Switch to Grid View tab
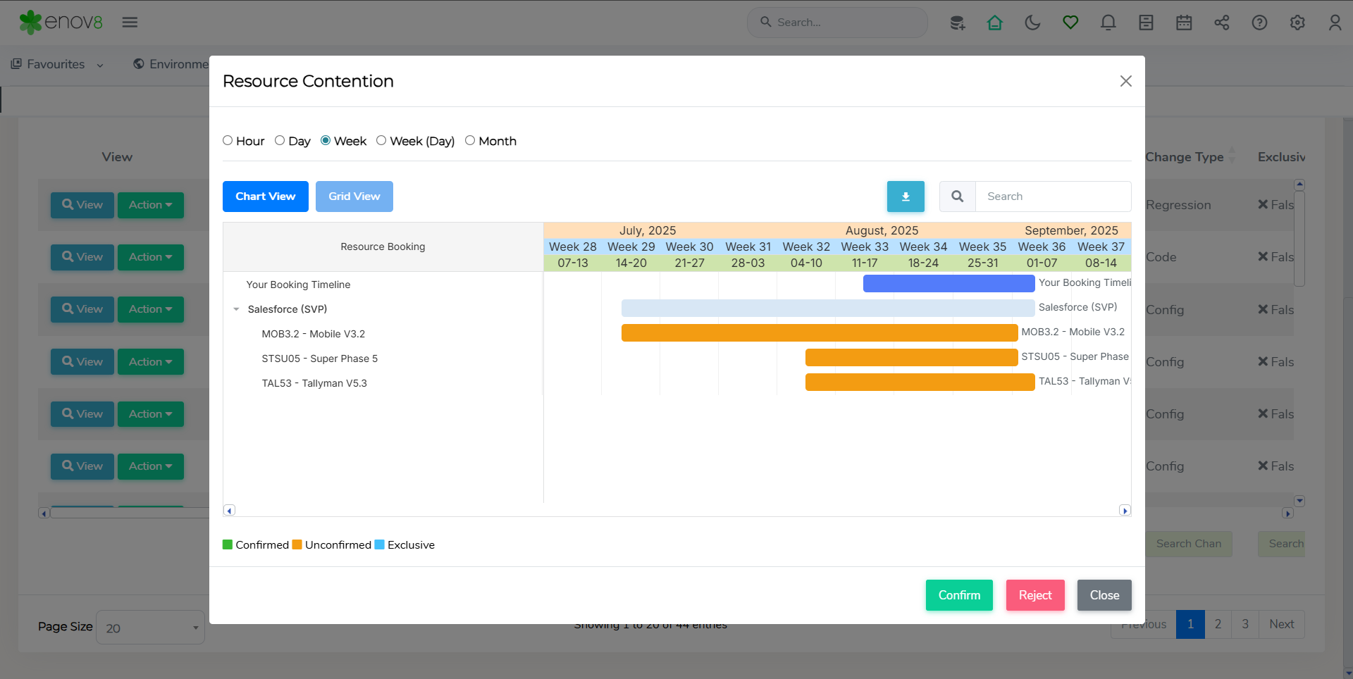Viewport: 1353px width, 679px height. click(354, 197)
